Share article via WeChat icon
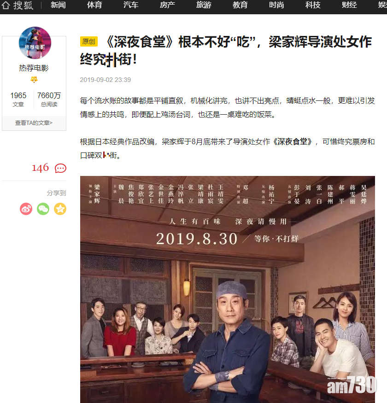Image resolution: width=387 pixels, height=403 pixels. pos(43,209)
